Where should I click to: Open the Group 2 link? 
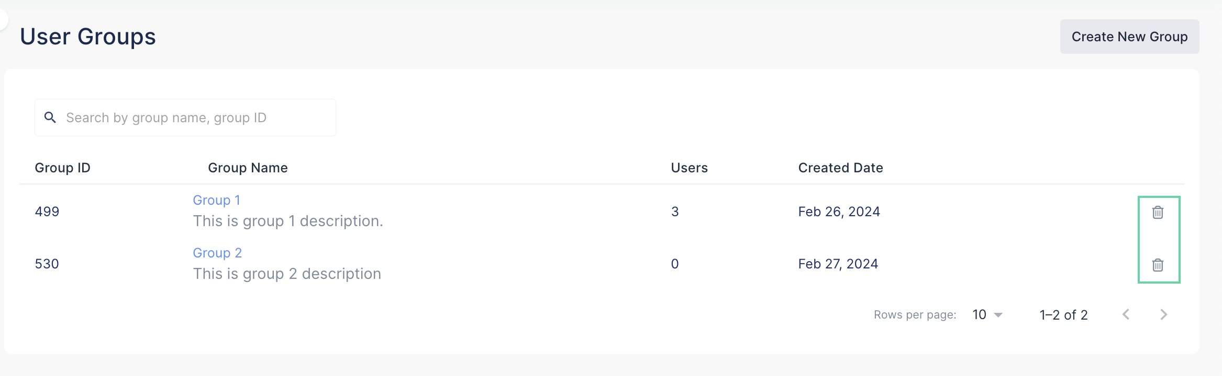point(217,253)
